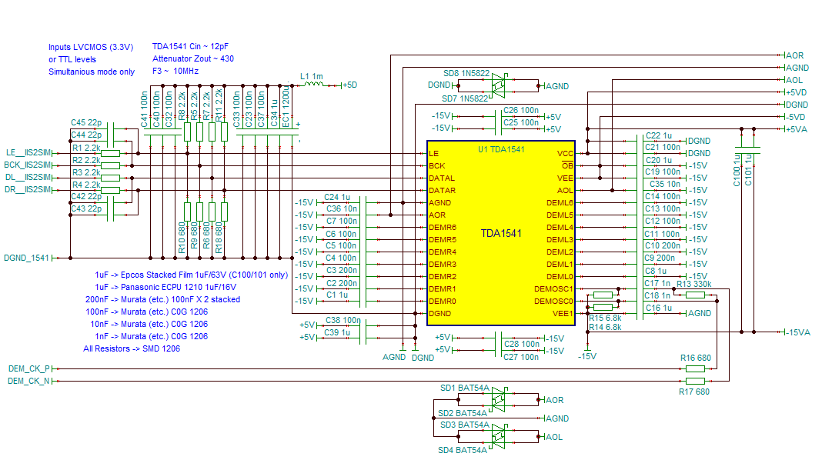
Task: Click the LE__IIS2SIM input port label
Action: [28, 153]
